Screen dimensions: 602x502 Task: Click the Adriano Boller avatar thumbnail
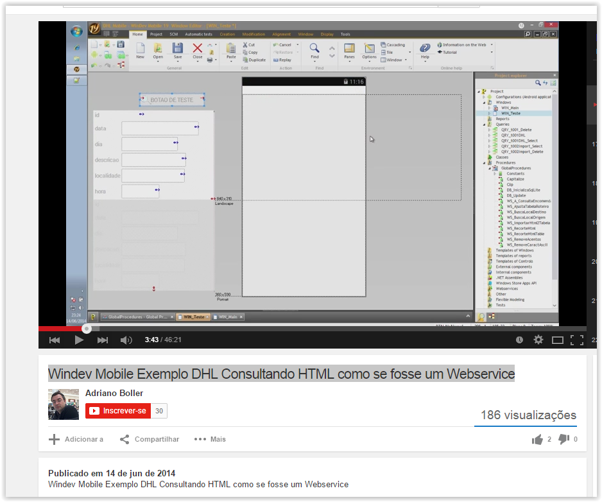click(64, 404)
